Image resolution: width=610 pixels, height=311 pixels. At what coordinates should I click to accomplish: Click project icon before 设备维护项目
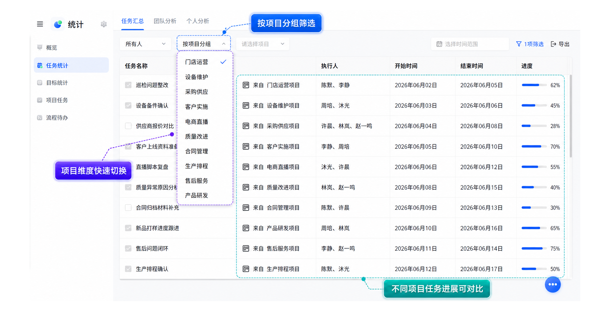pyautogui.click(x=246, y=106)
